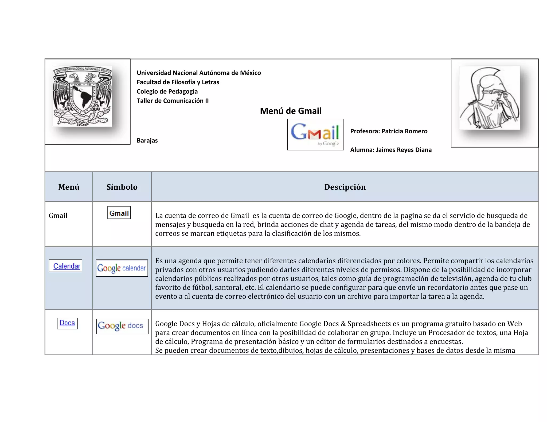Screen dimensions: 547x422
Task: Click the Google docs logo
Action: (x=122, y=326)
